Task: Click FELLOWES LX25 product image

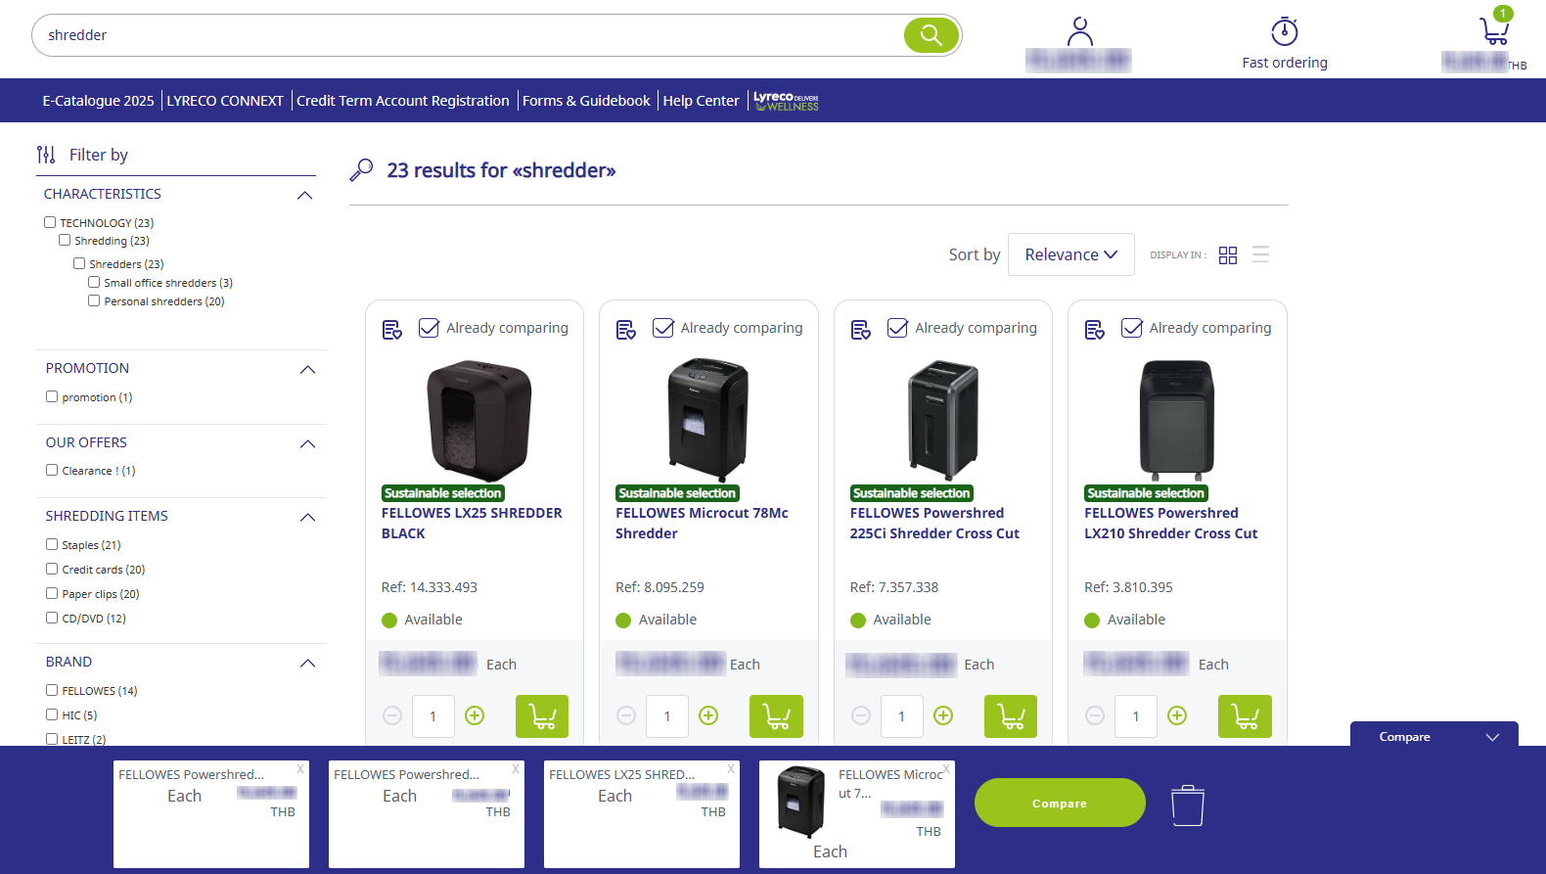Action: (x=479, y=421)
